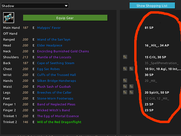This screenshot has width=181, height=136.
Task: Click item level 213 in Shoulders row
Action: [x=25, y=57]
